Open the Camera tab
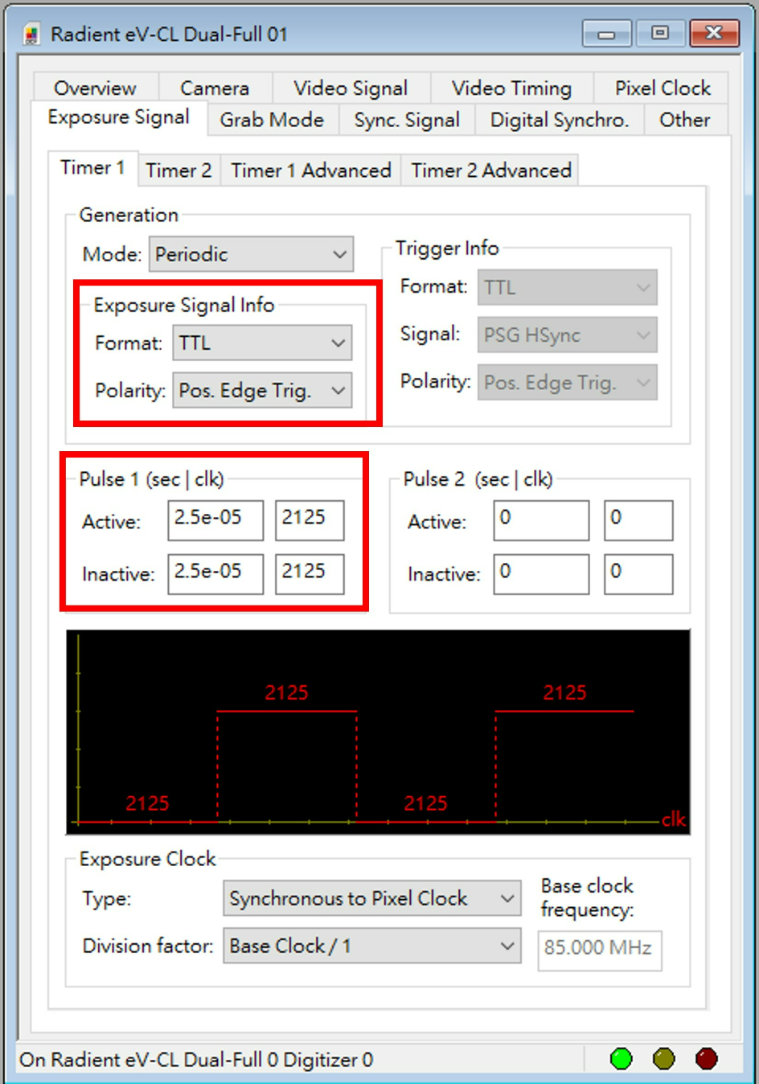 click(x=215, y=88)
